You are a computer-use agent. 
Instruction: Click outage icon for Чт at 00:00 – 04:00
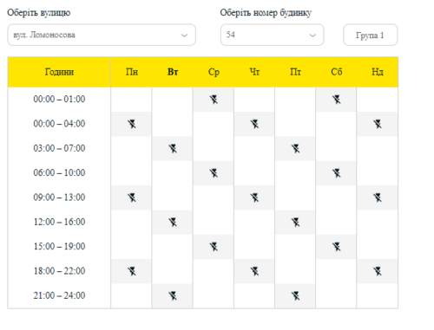pos(254,124)
